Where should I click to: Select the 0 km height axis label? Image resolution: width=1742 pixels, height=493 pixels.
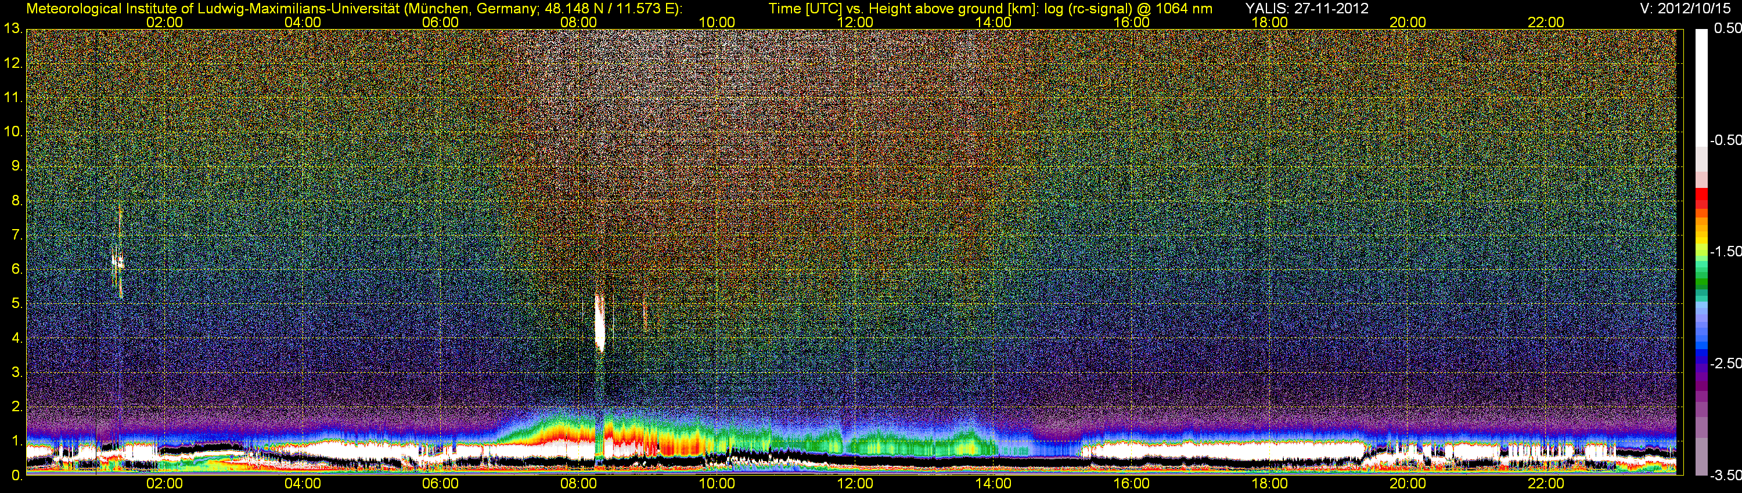coord(17,476)
